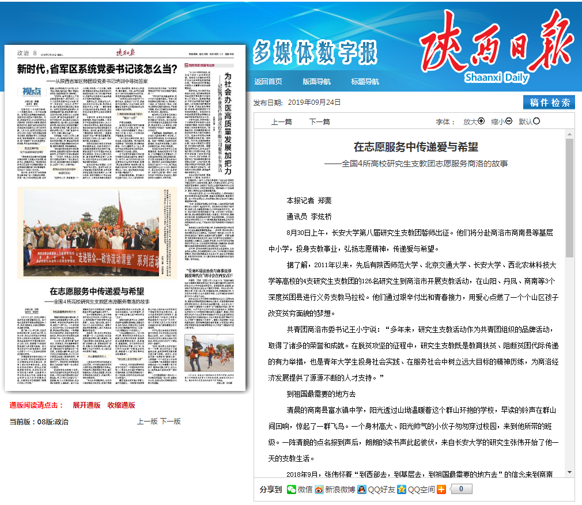Go to previous page 上一版

[148, 422]
